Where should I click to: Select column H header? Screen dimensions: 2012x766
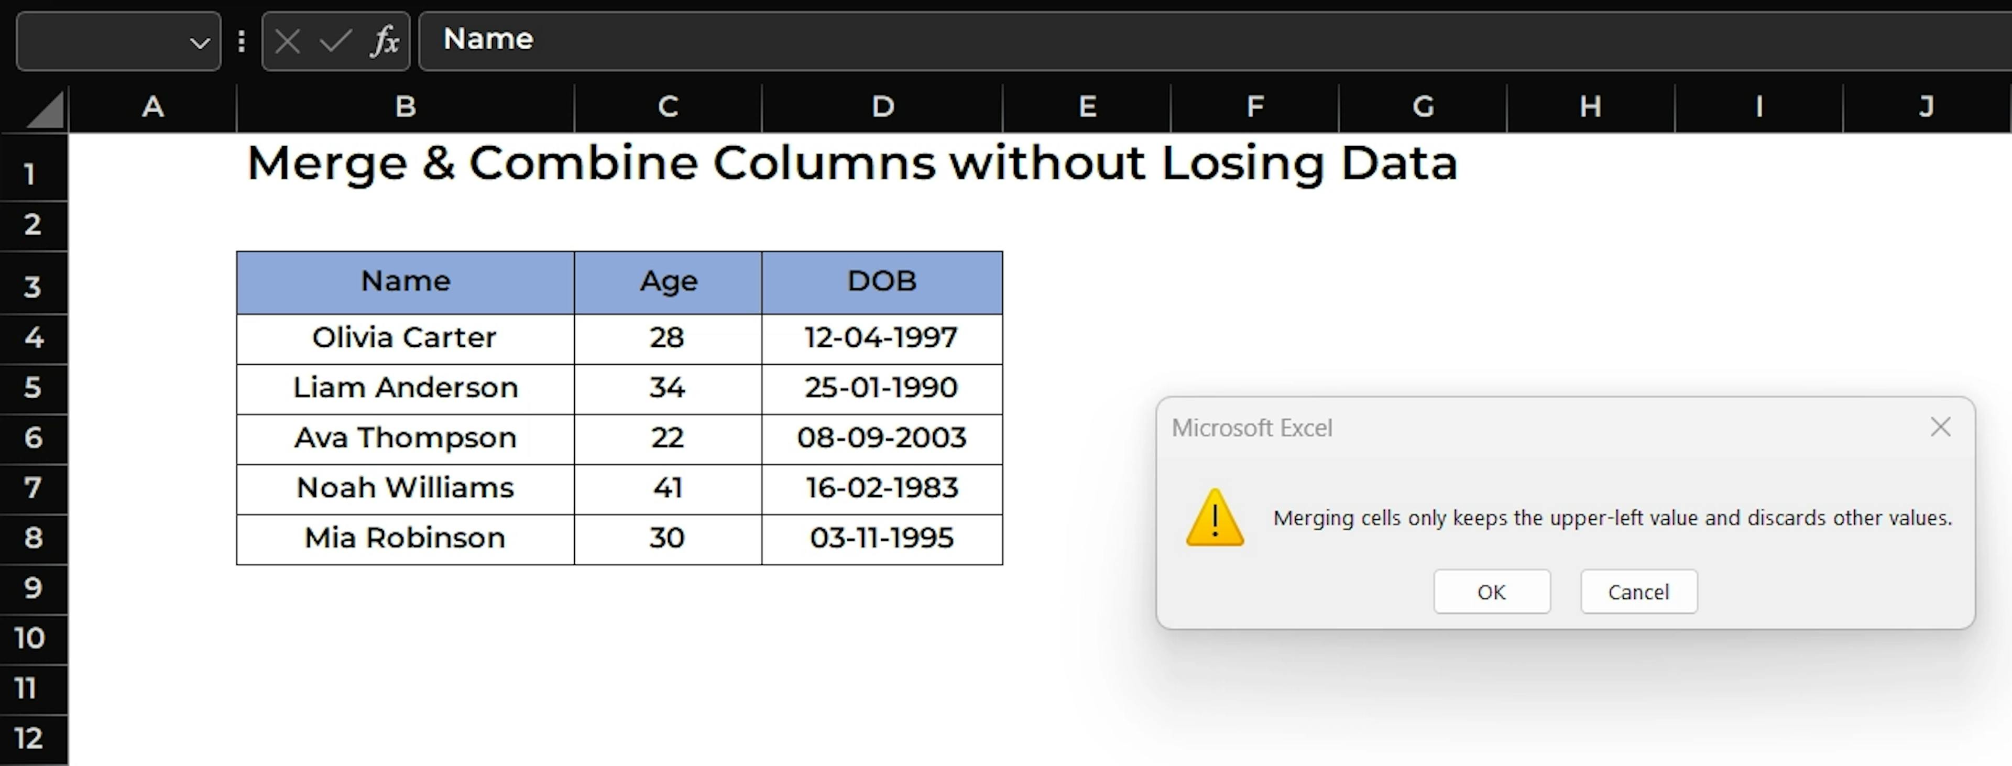[x=1590, y=107]
